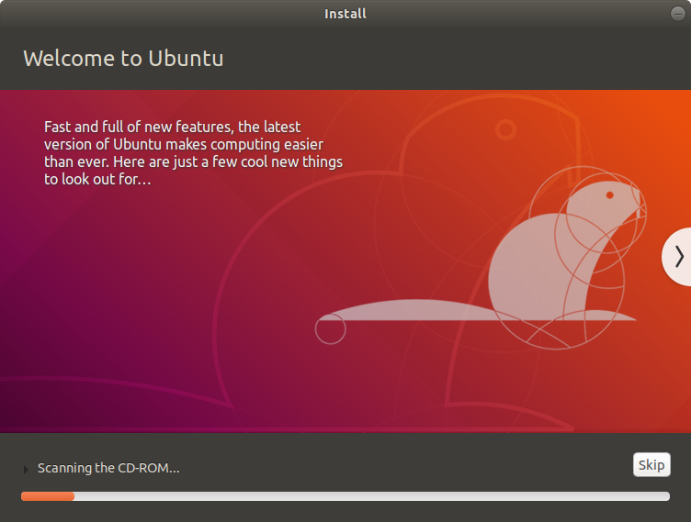Click the orange installation progress bar
This screenshot has width=691, height=522.
click(x=345, y=496)
